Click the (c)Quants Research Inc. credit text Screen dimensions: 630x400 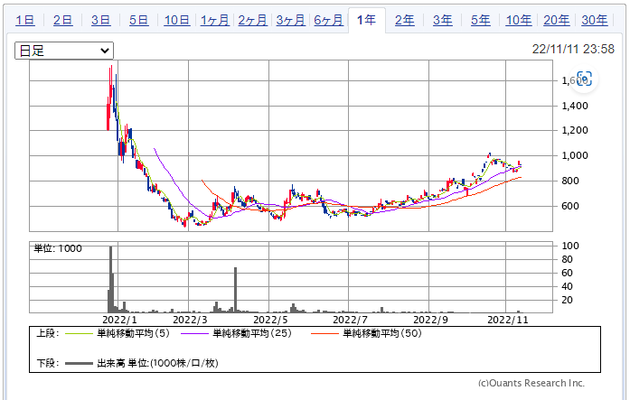tap(531, 383)
